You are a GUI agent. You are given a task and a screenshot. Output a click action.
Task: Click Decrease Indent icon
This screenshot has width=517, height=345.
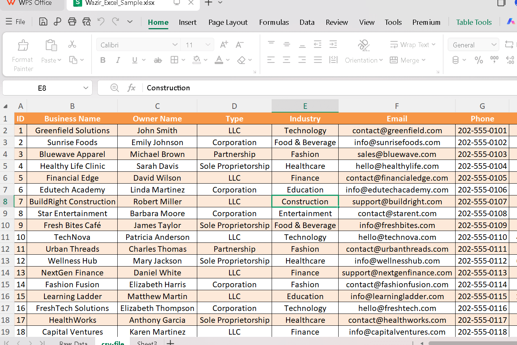[x=318, y=44]
